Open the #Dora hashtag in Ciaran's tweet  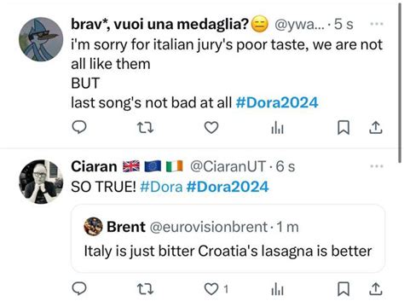click(x=161, y=187)
